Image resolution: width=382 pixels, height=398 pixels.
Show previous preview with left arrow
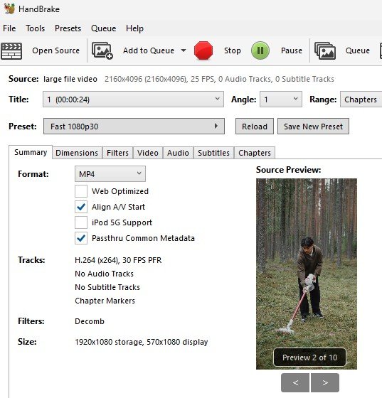tap(295, 382)
